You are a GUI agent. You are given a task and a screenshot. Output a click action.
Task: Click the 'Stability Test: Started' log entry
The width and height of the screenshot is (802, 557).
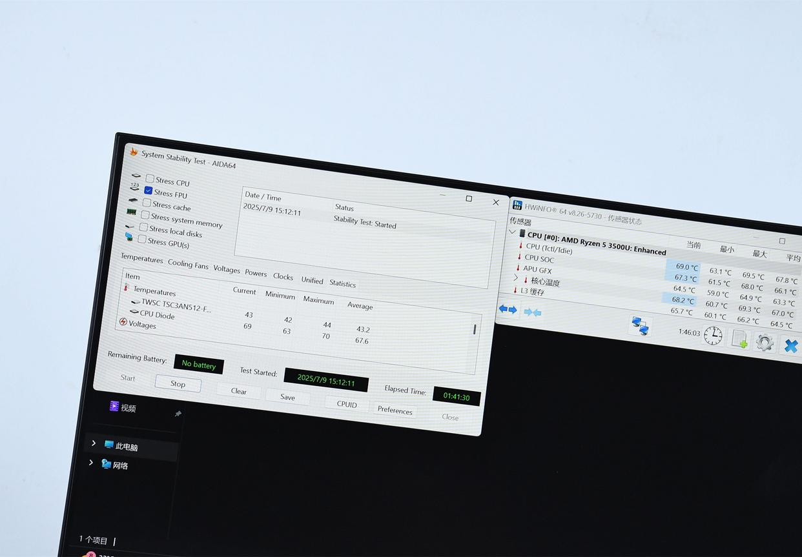pos(365,221)
